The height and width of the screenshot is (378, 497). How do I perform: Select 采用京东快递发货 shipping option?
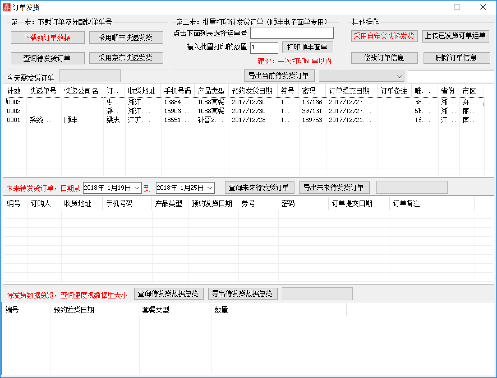(126, 58)
